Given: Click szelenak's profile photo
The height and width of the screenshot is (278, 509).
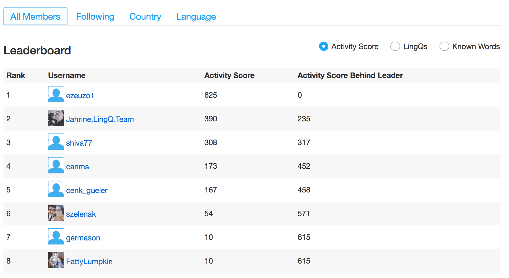Looking at the screenshot, I should (56, 213).
